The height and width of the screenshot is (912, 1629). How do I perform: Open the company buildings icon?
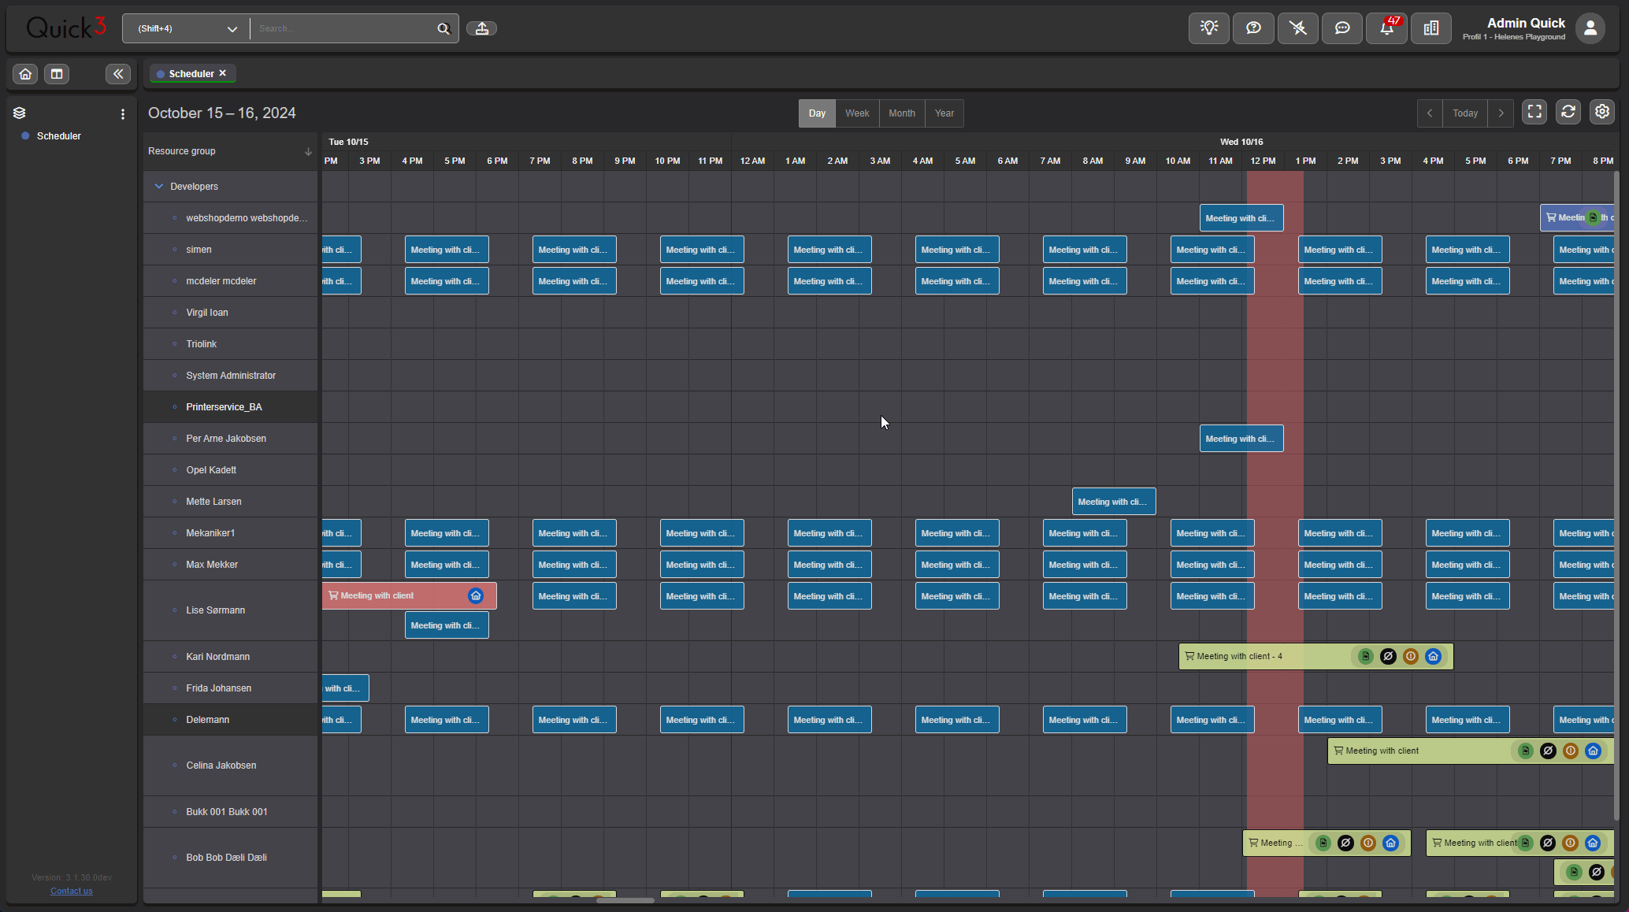(1431, 28)
